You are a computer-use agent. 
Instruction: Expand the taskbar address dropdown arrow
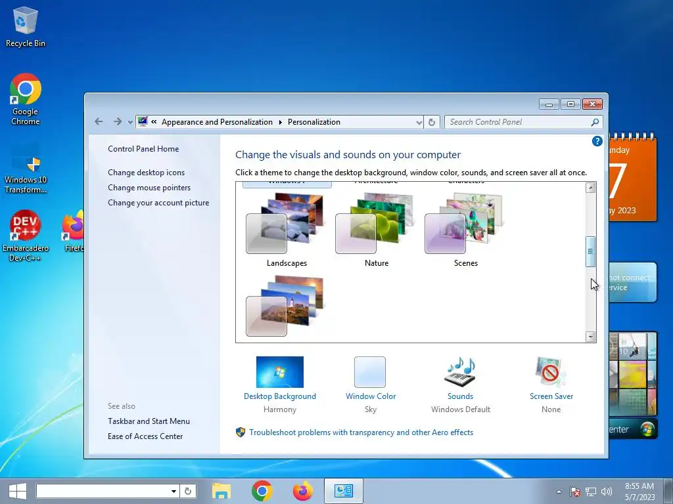[174, 491]
